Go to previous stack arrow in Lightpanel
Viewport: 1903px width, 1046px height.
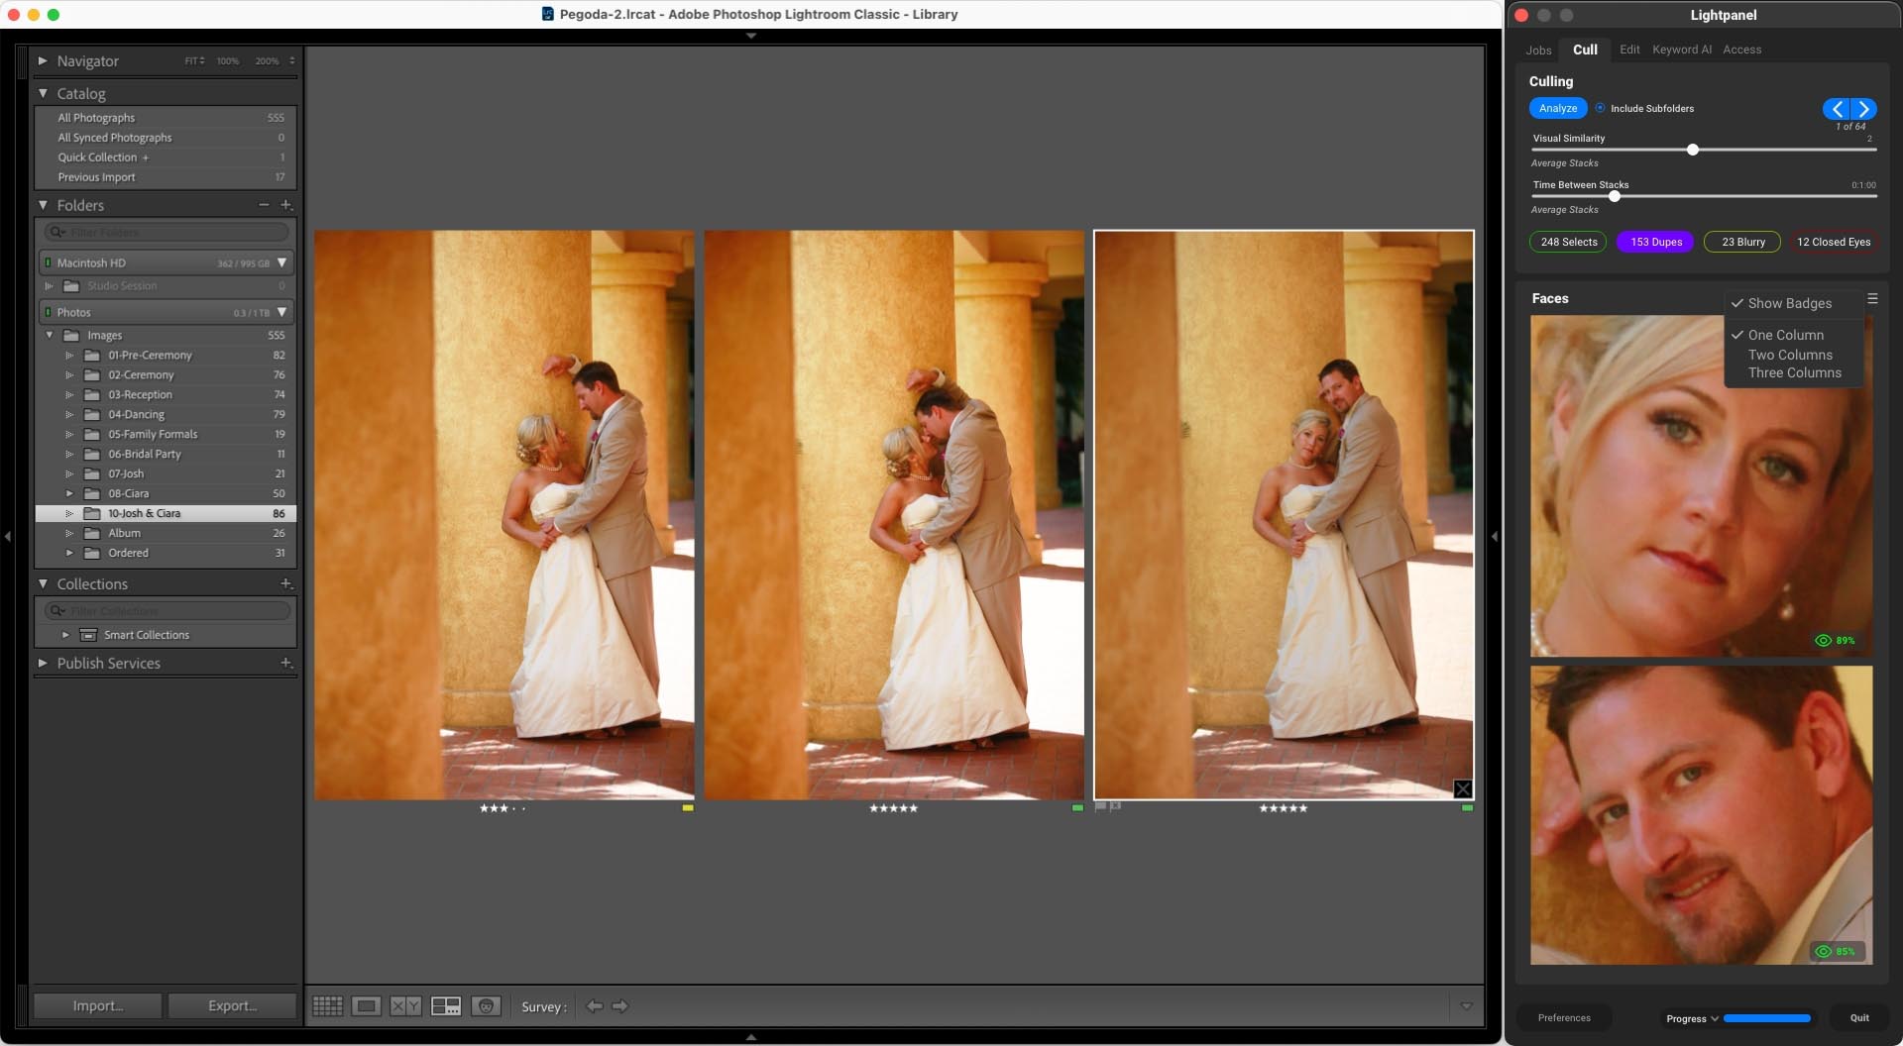pyautogui.click(x=1838, y=109)
